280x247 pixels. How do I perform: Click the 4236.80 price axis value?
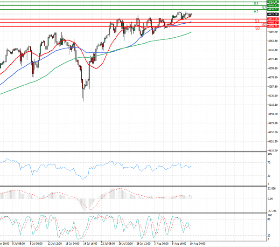(x=273, y=96)
